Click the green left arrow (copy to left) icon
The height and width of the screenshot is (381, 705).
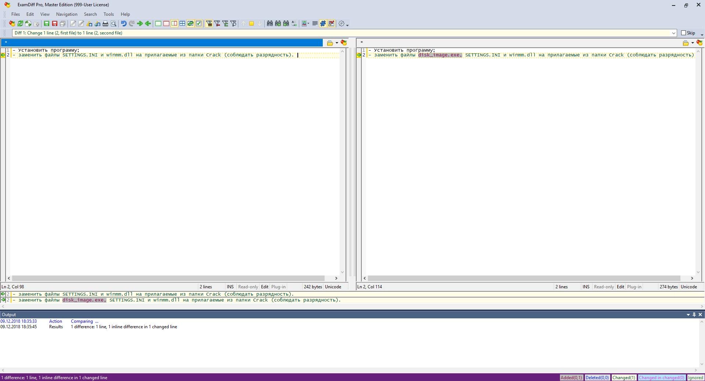click(148, 23)
